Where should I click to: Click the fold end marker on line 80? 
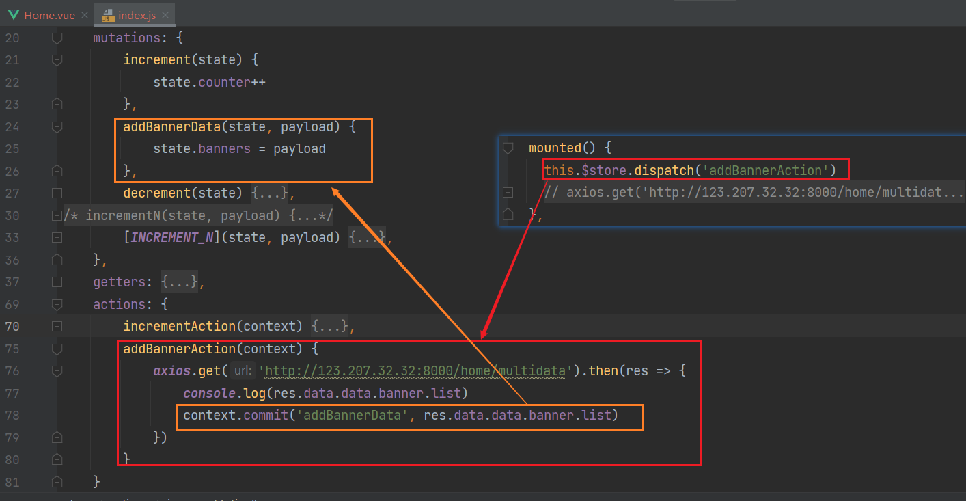[x=57, y=460]
